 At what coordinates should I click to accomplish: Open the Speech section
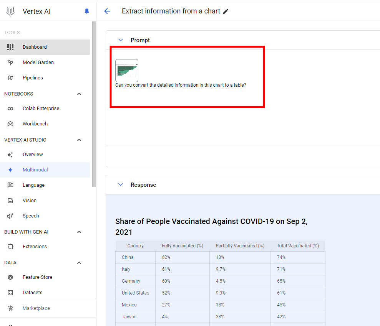[x=45, y=216]
